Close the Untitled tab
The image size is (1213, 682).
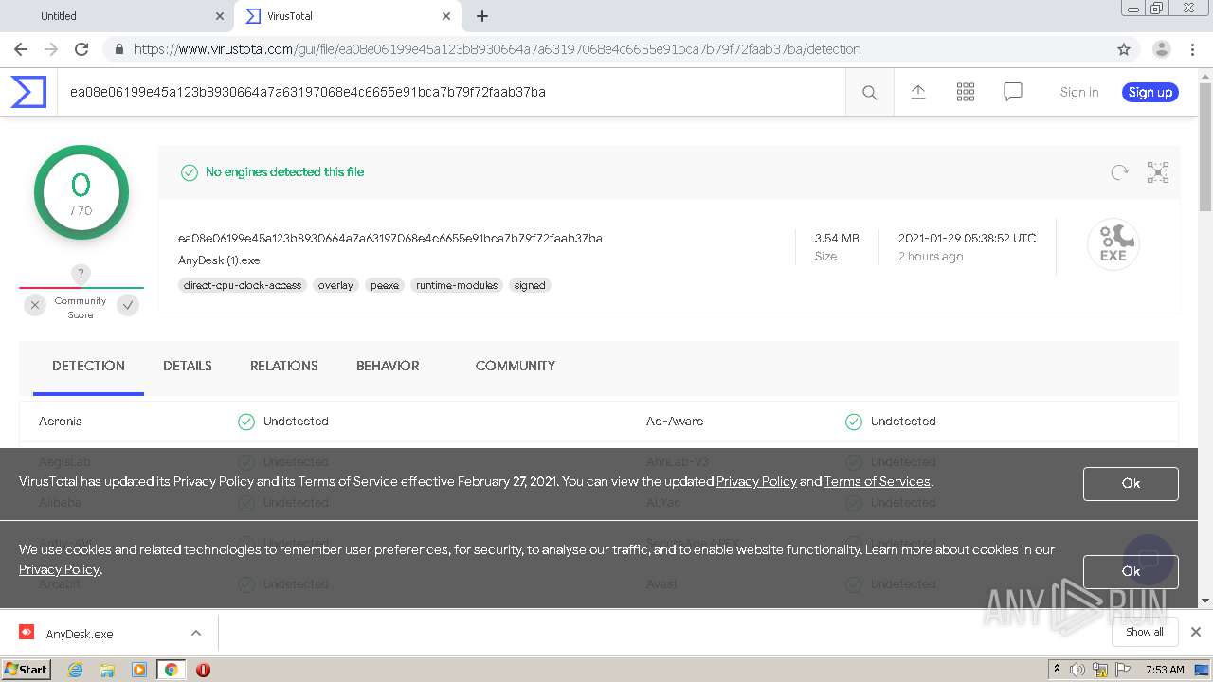(220, 16)
